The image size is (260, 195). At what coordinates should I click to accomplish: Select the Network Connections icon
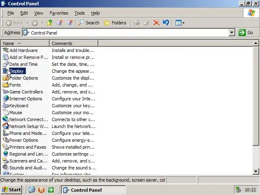click(6, 119)
